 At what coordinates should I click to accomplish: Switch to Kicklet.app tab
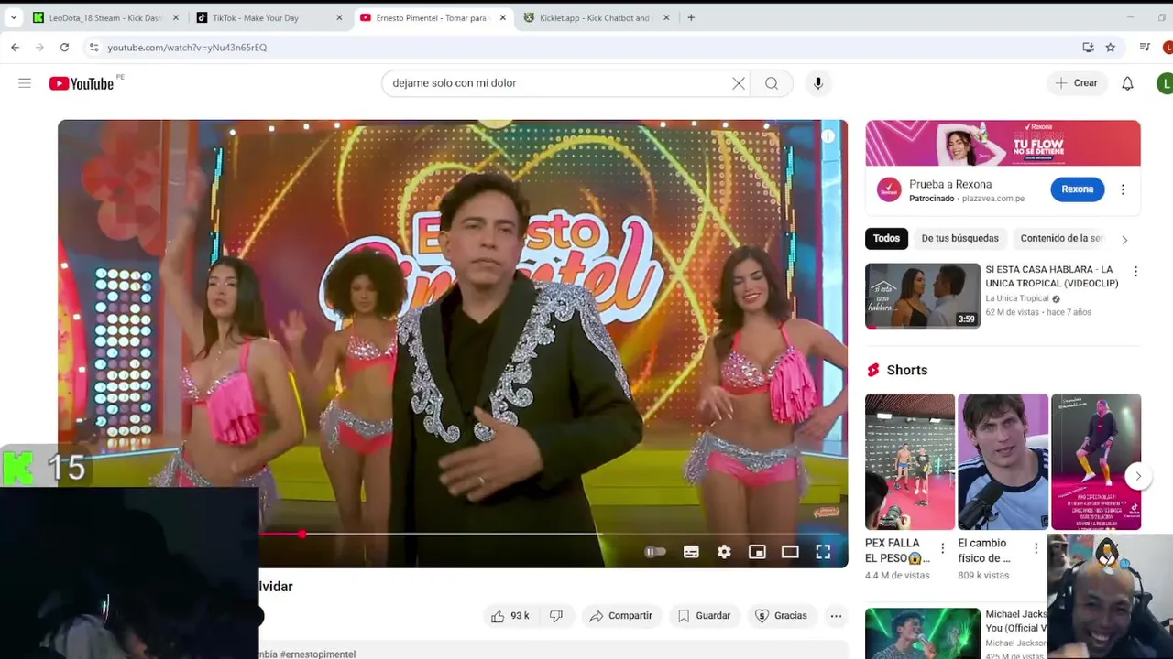click(x=597, y=17)
